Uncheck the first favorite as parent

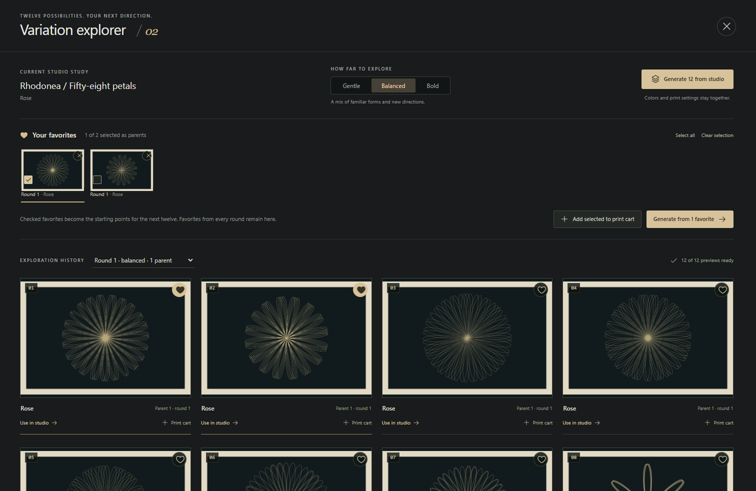pos(28,179)
